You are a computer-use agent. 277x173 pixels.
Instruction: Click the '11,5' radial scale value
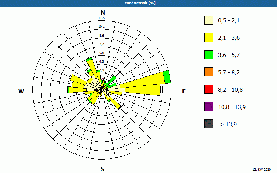click(101, 18)
